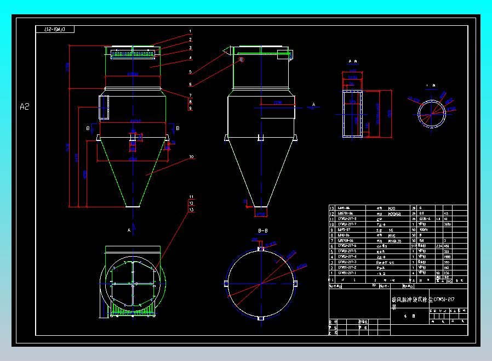This screenshot has height=361, width=492.
Task: Click the A arrow label below the front view
Action: [x=129, y=230]
